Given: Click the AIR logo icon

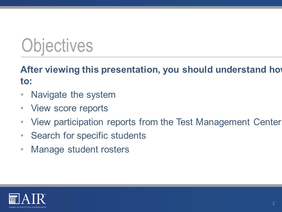Looking at the screenshot, I should click(x=28, y=201).
